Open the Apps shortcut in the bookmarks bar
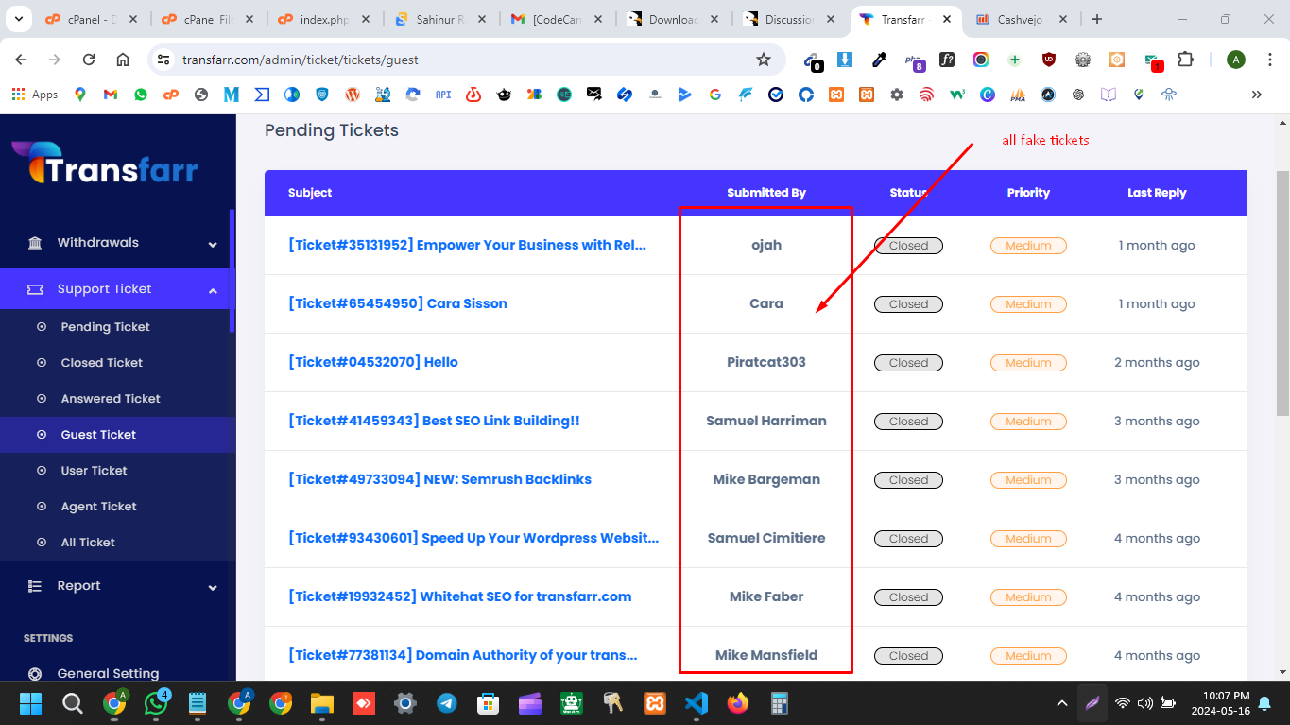The width and height of the screenshot is (1290, 725). (35, 95)
